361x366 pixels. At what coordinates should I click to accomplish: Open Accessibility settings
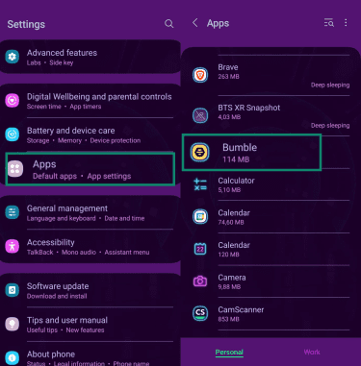(90, 247)
